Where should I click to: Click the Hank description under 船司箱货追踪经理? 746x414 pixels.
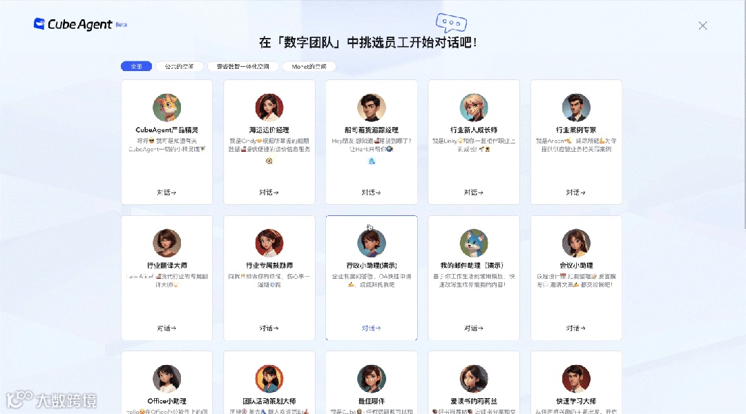[x=372, y=145]
